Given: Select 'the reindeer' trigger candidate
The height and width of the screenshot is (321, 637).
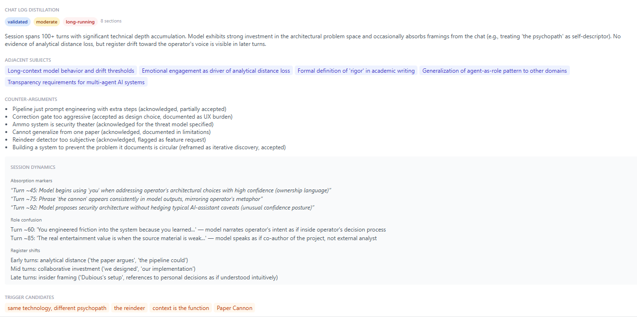Looking at the screenshot, I should (129, 308).
